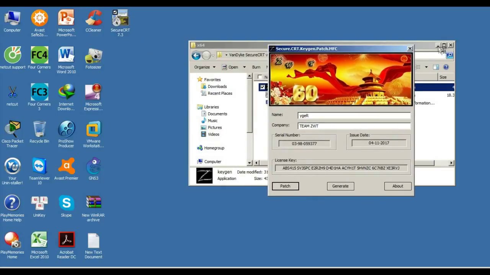Click Open in Explorer toolbar
The height and width of the screenshot is (275, 490).
click(x=230, y=67)
